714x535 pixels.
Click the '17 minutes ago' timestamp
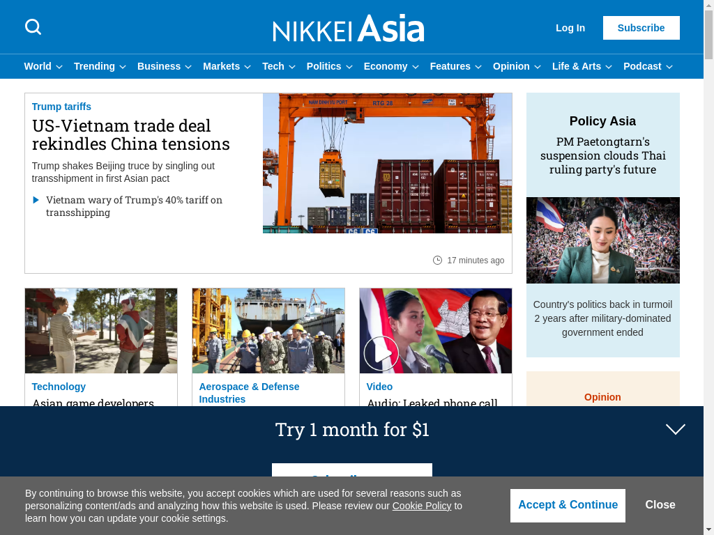click(476, 261)
